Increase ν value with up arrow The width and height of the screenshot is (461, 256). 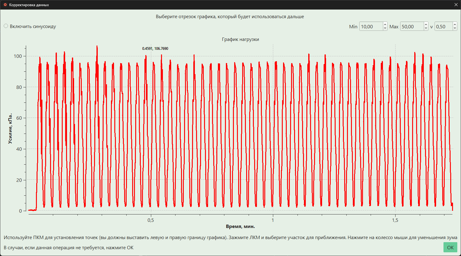[455, 24]
